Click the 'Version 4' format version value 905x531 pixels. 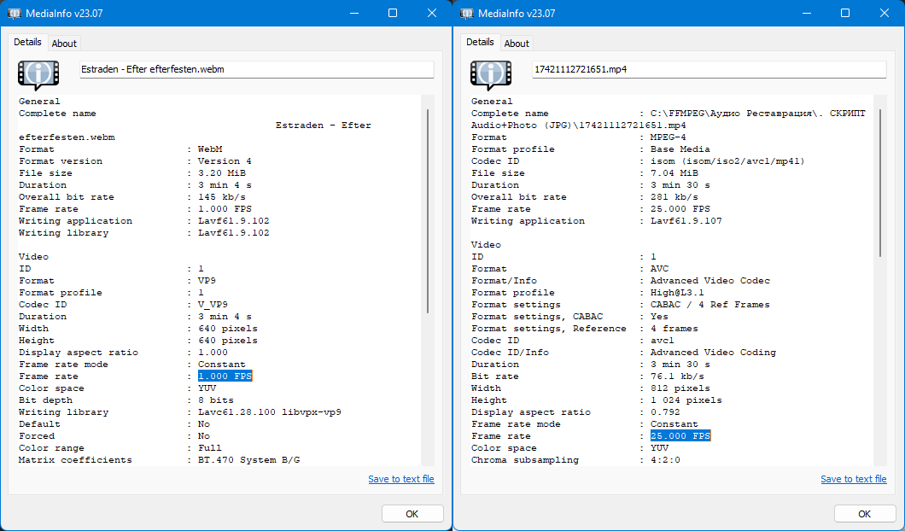pos(225,161)
